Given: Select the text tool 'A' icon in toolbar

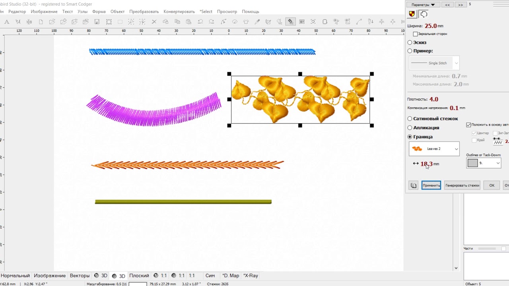Looking at the screenshot, I should point(7,21).
